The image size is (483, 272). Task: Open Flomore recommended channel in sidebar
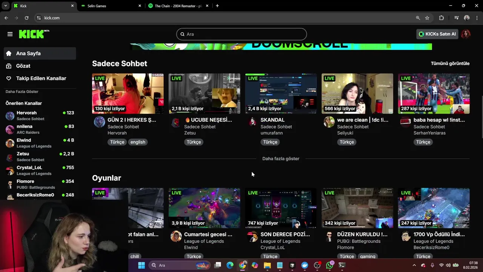tap(40, 184)
